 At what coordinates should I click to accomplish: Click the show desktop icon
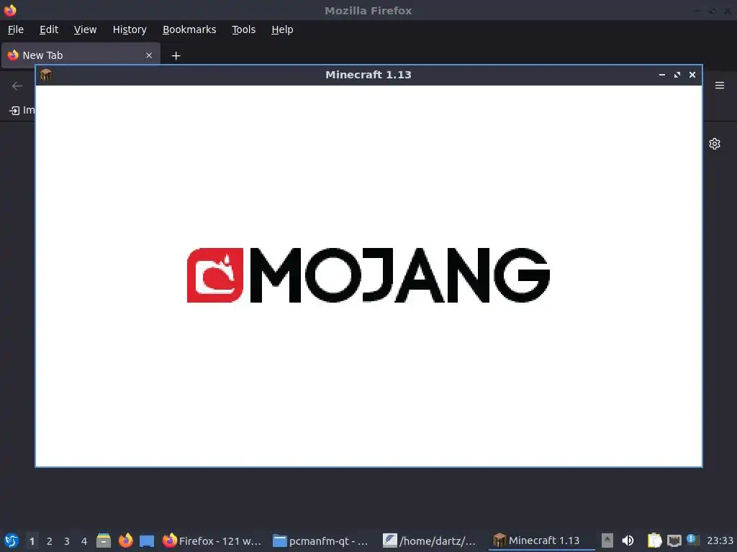click(147, 540)
